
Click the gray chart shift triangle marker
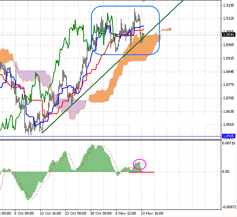[x=144, y=1]
